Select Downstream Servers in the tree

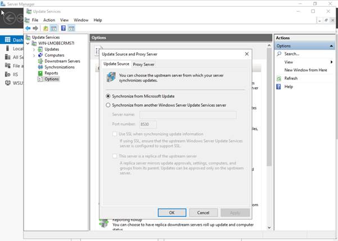62,61
